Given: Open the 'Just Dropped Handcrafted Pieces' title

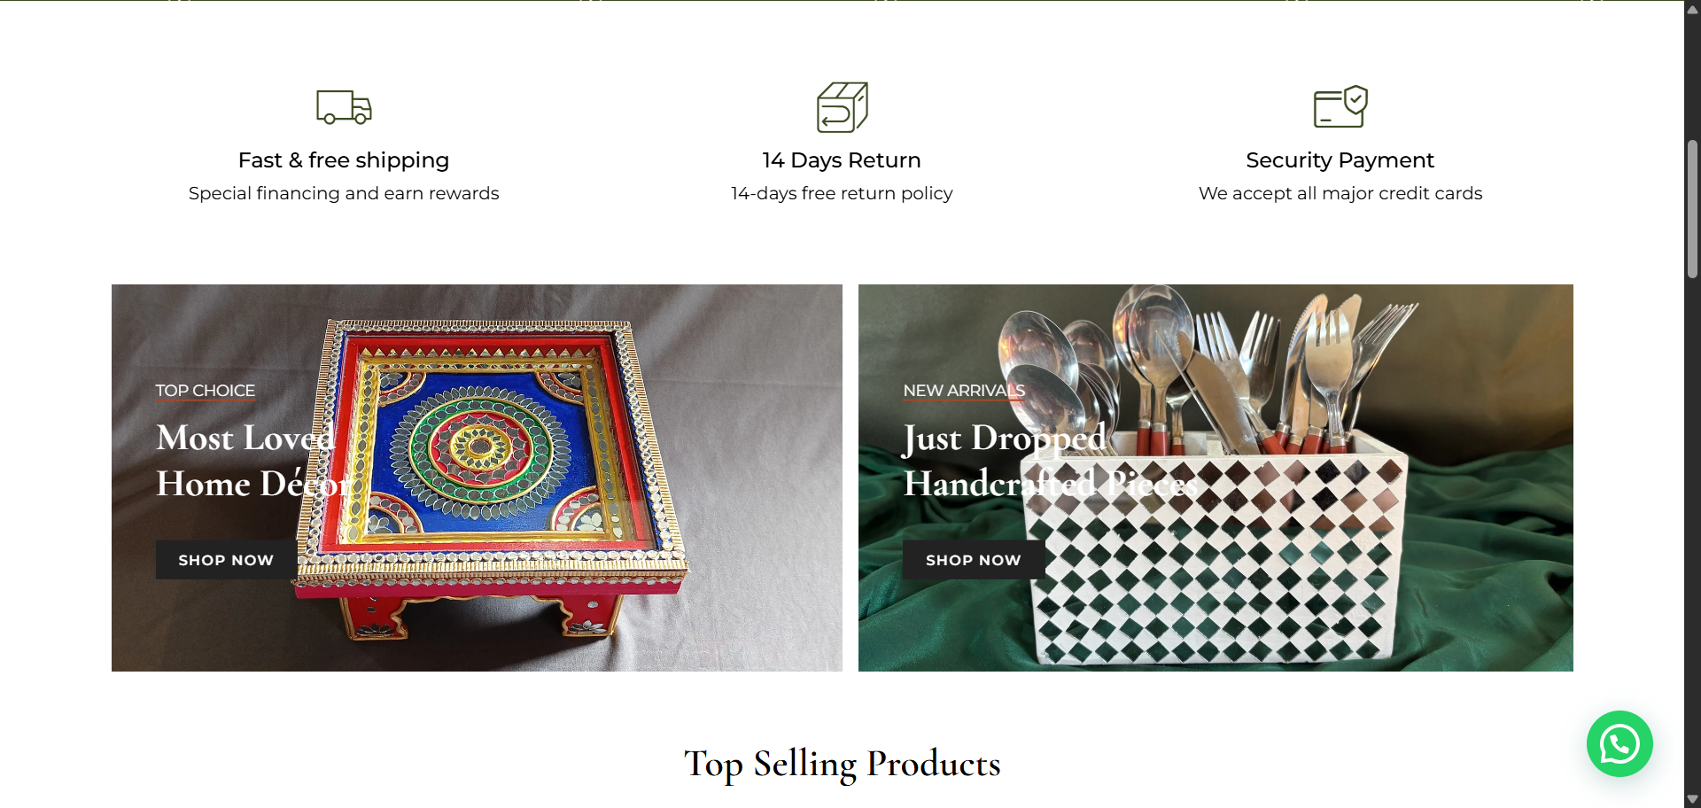Looking at the screenshot, I should pyautogui.click(x=1050, y=461).
